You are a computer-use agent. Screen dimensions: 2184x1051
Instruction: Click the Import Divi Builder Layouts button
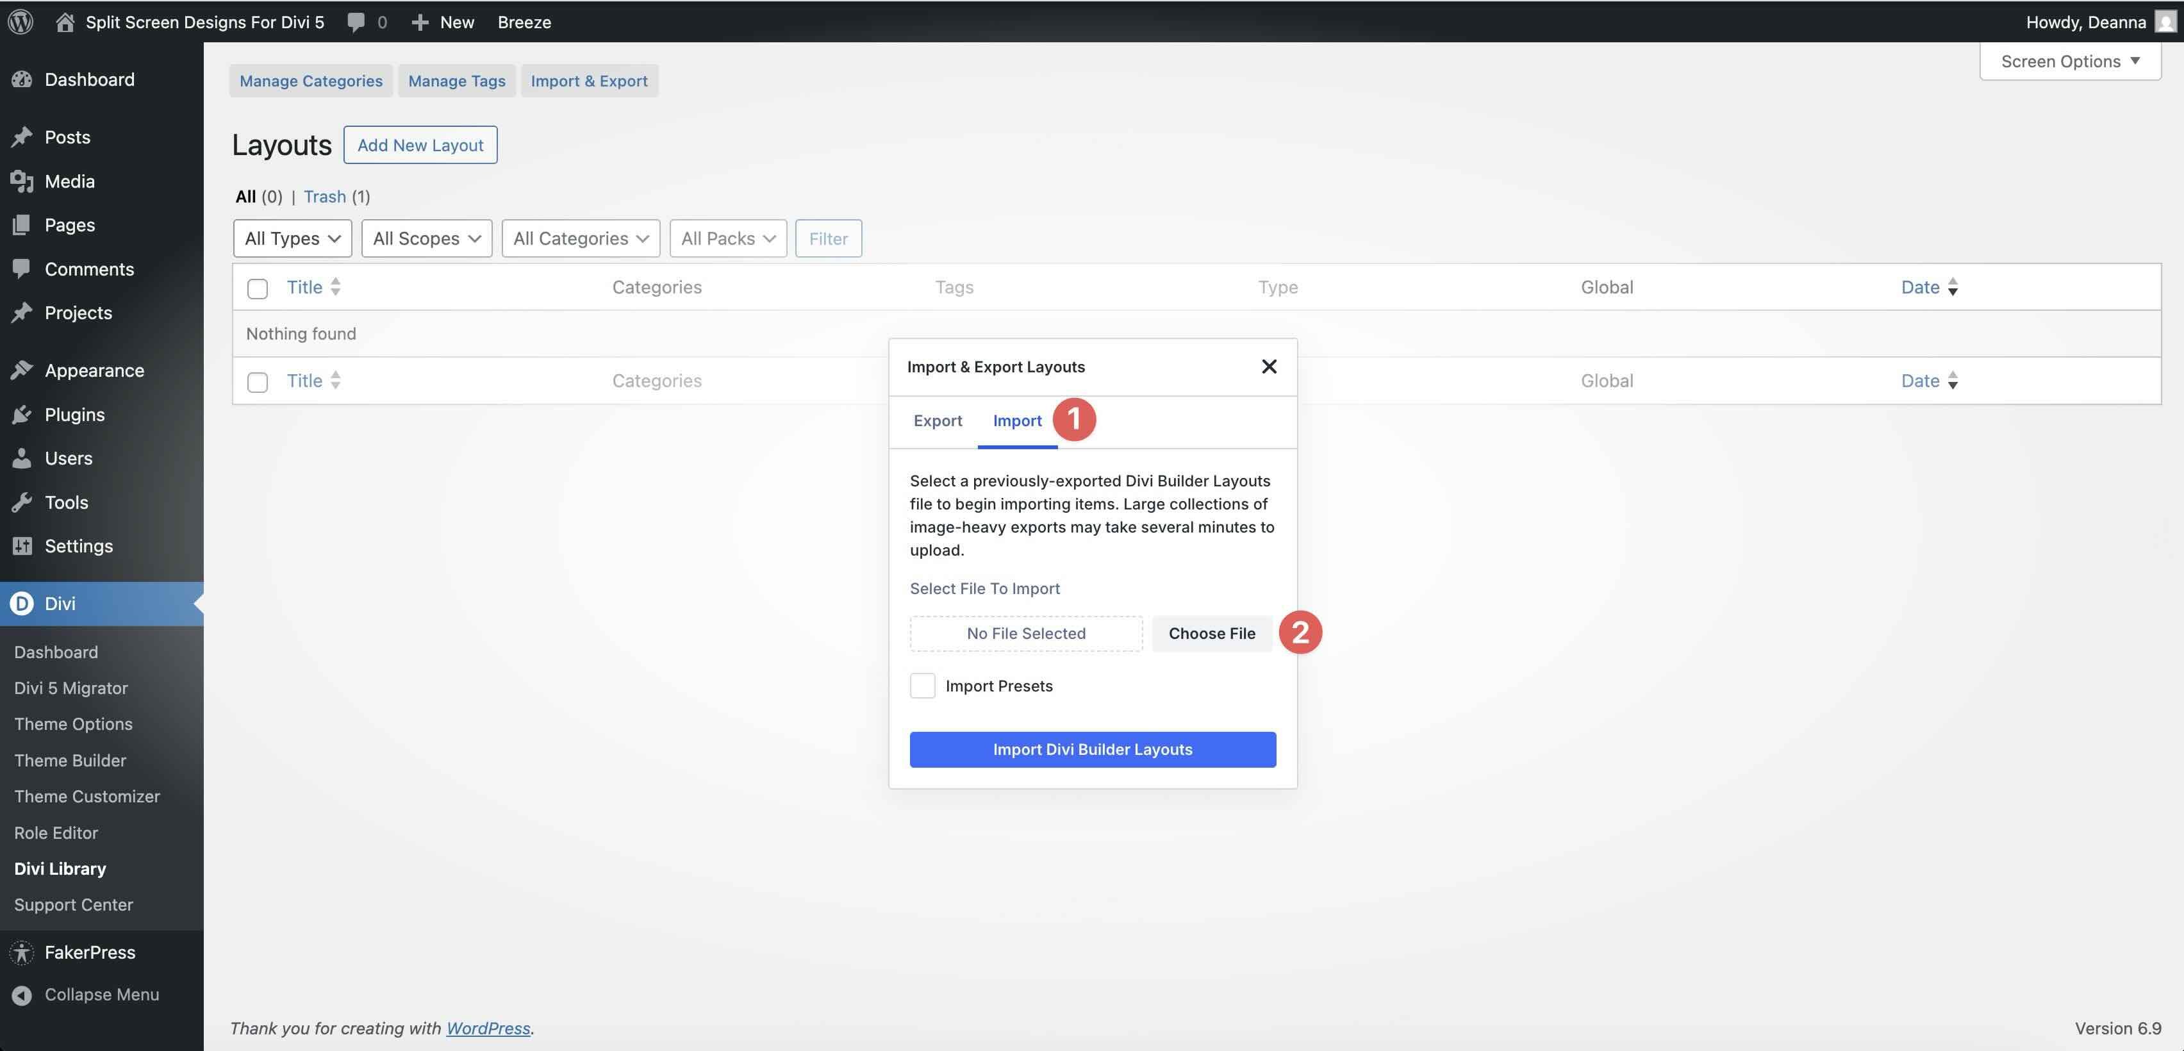tap(1092, 749)
